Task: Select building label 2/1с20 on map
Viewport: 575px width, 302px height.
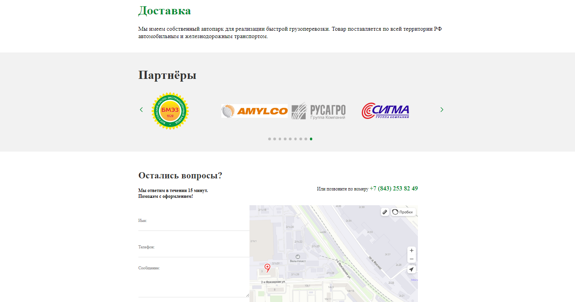Action: (x=290, y=227)
